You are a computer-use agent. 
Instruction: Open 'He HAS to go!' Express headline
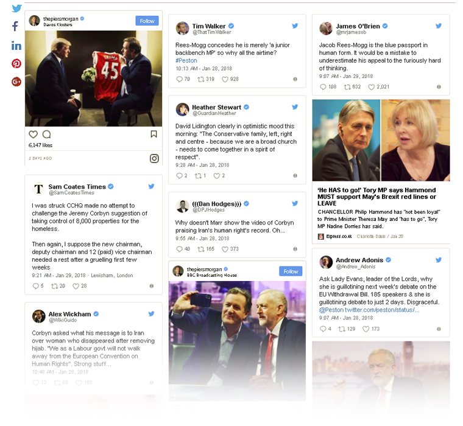(x=376, y=197)
